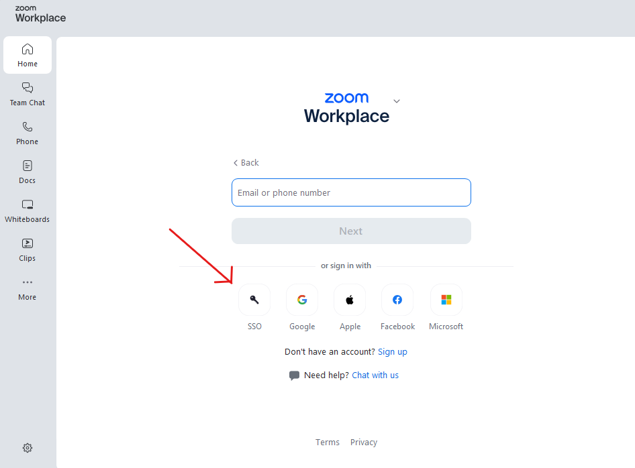Open the Terms link
This screenshot has width=635, height=468.
[x=327, y=442]
